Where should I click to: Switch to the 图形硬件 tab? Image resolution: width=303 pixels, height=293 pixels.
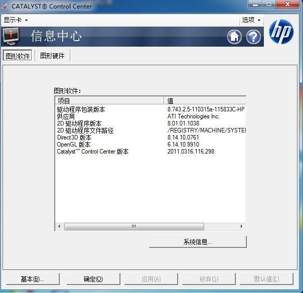(52, 56)
